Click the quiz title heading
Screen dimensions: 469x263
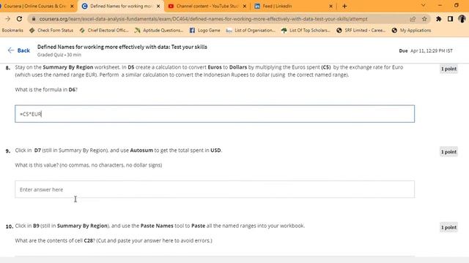point(122,47)
